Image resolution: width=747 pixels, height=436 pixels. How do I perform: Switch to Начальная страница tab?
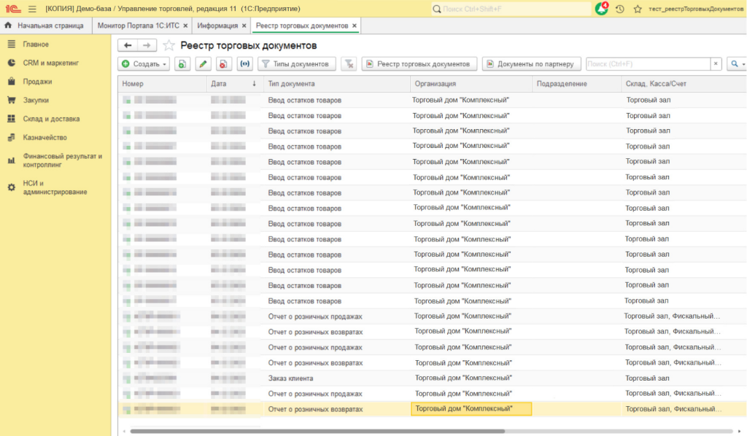tap(46, 26)
